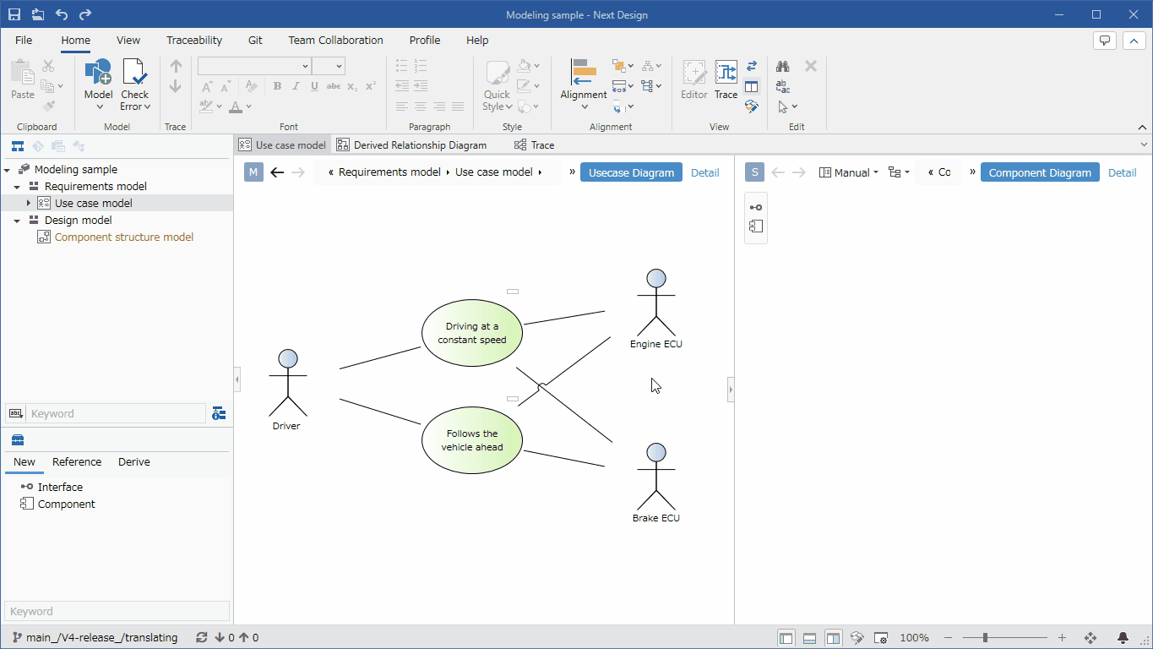Select the Driving at a constant speed use case

(472, 333)
